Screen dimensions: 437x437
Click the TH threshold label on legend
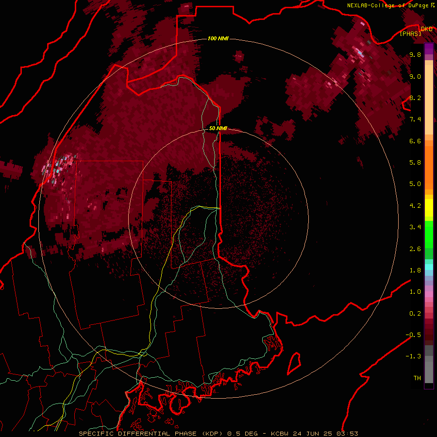tap(417, 378)
